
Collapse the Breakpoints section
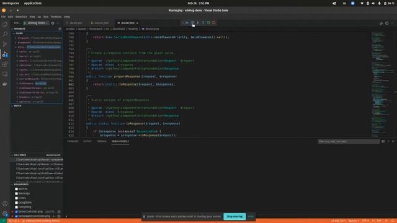(37, 185)
